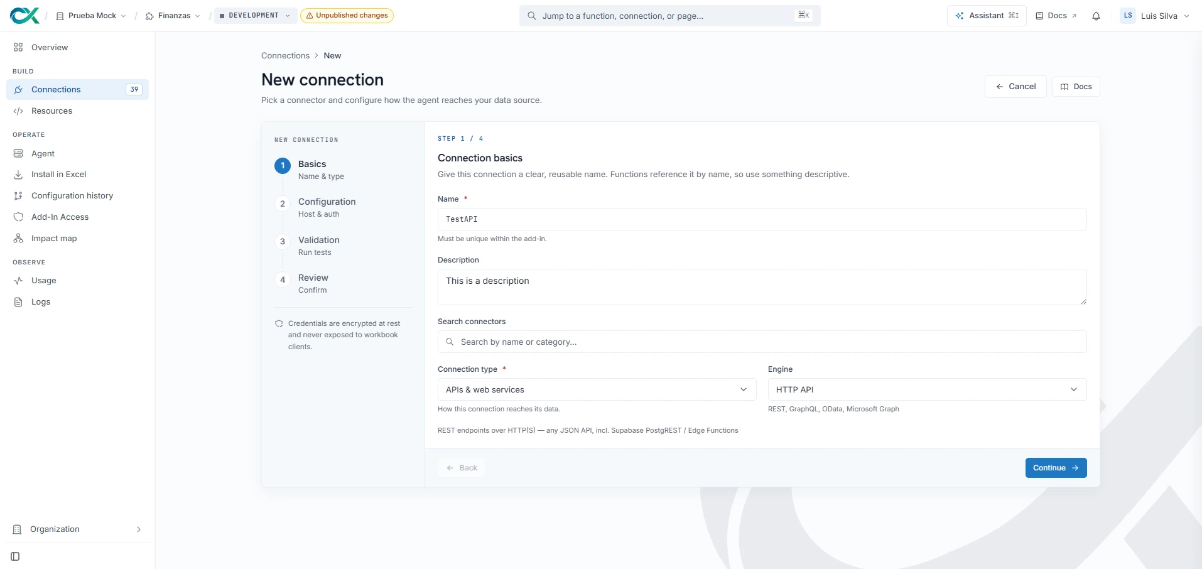Open the Finanzas project dropdown
Image resolution: width=1202 pixels, height=569 pixels.
pyautogui.click(x=173, y=16)
